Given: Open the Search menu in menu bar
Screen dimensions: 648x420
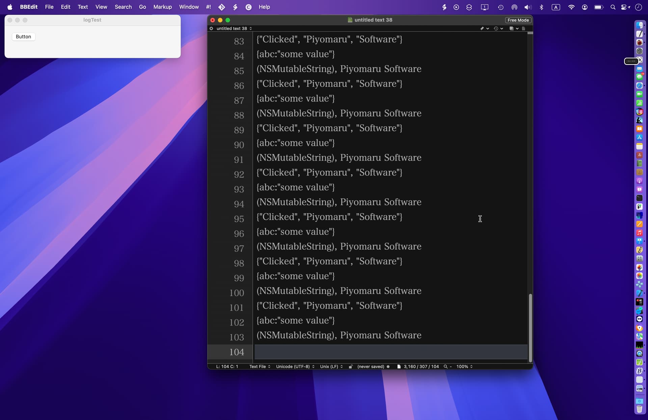Looking at the screenshot, I should [123, 7].
